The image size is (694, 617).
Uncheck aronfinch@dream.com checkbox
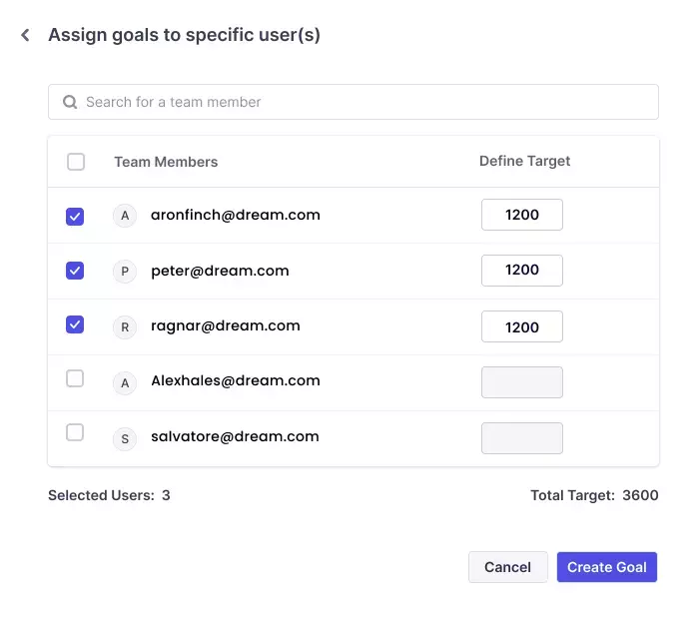[x=75, y=217]
